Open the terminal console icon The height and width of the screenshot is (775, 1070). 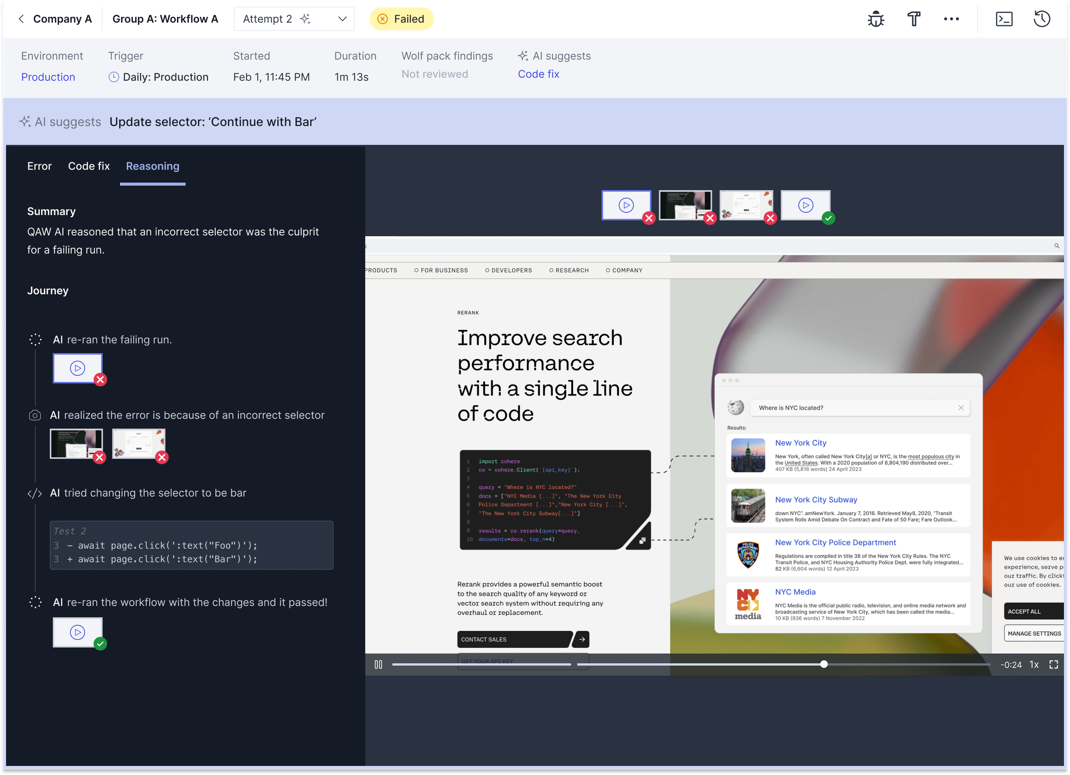click(x=1004, y=19)
